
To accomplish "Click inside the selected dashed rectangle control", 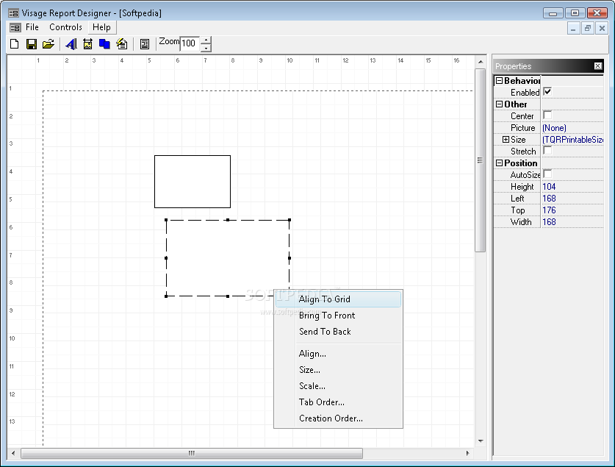I will 228,258.
